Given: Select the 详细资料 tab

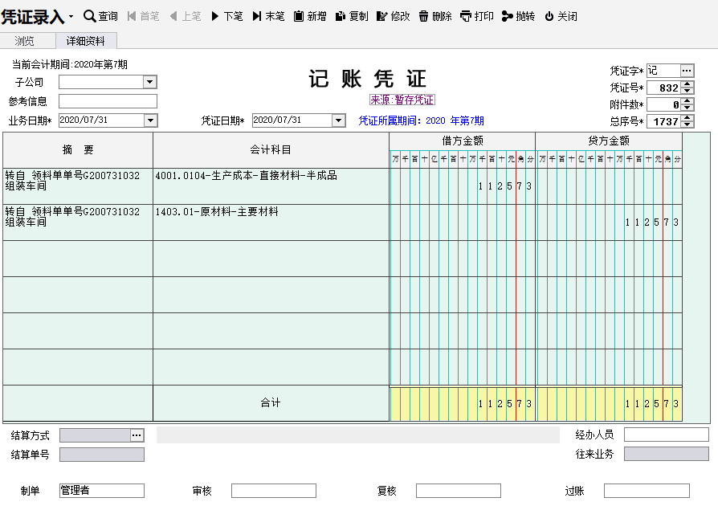Looking at the screenshot, I should coord(86,41).
